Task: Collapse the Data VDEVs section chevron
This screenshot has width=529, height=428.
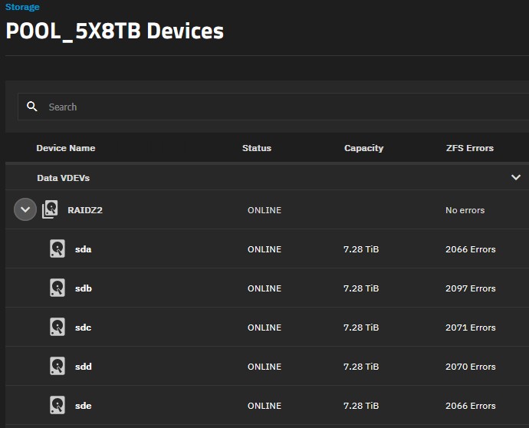Action: pos(516,177)
